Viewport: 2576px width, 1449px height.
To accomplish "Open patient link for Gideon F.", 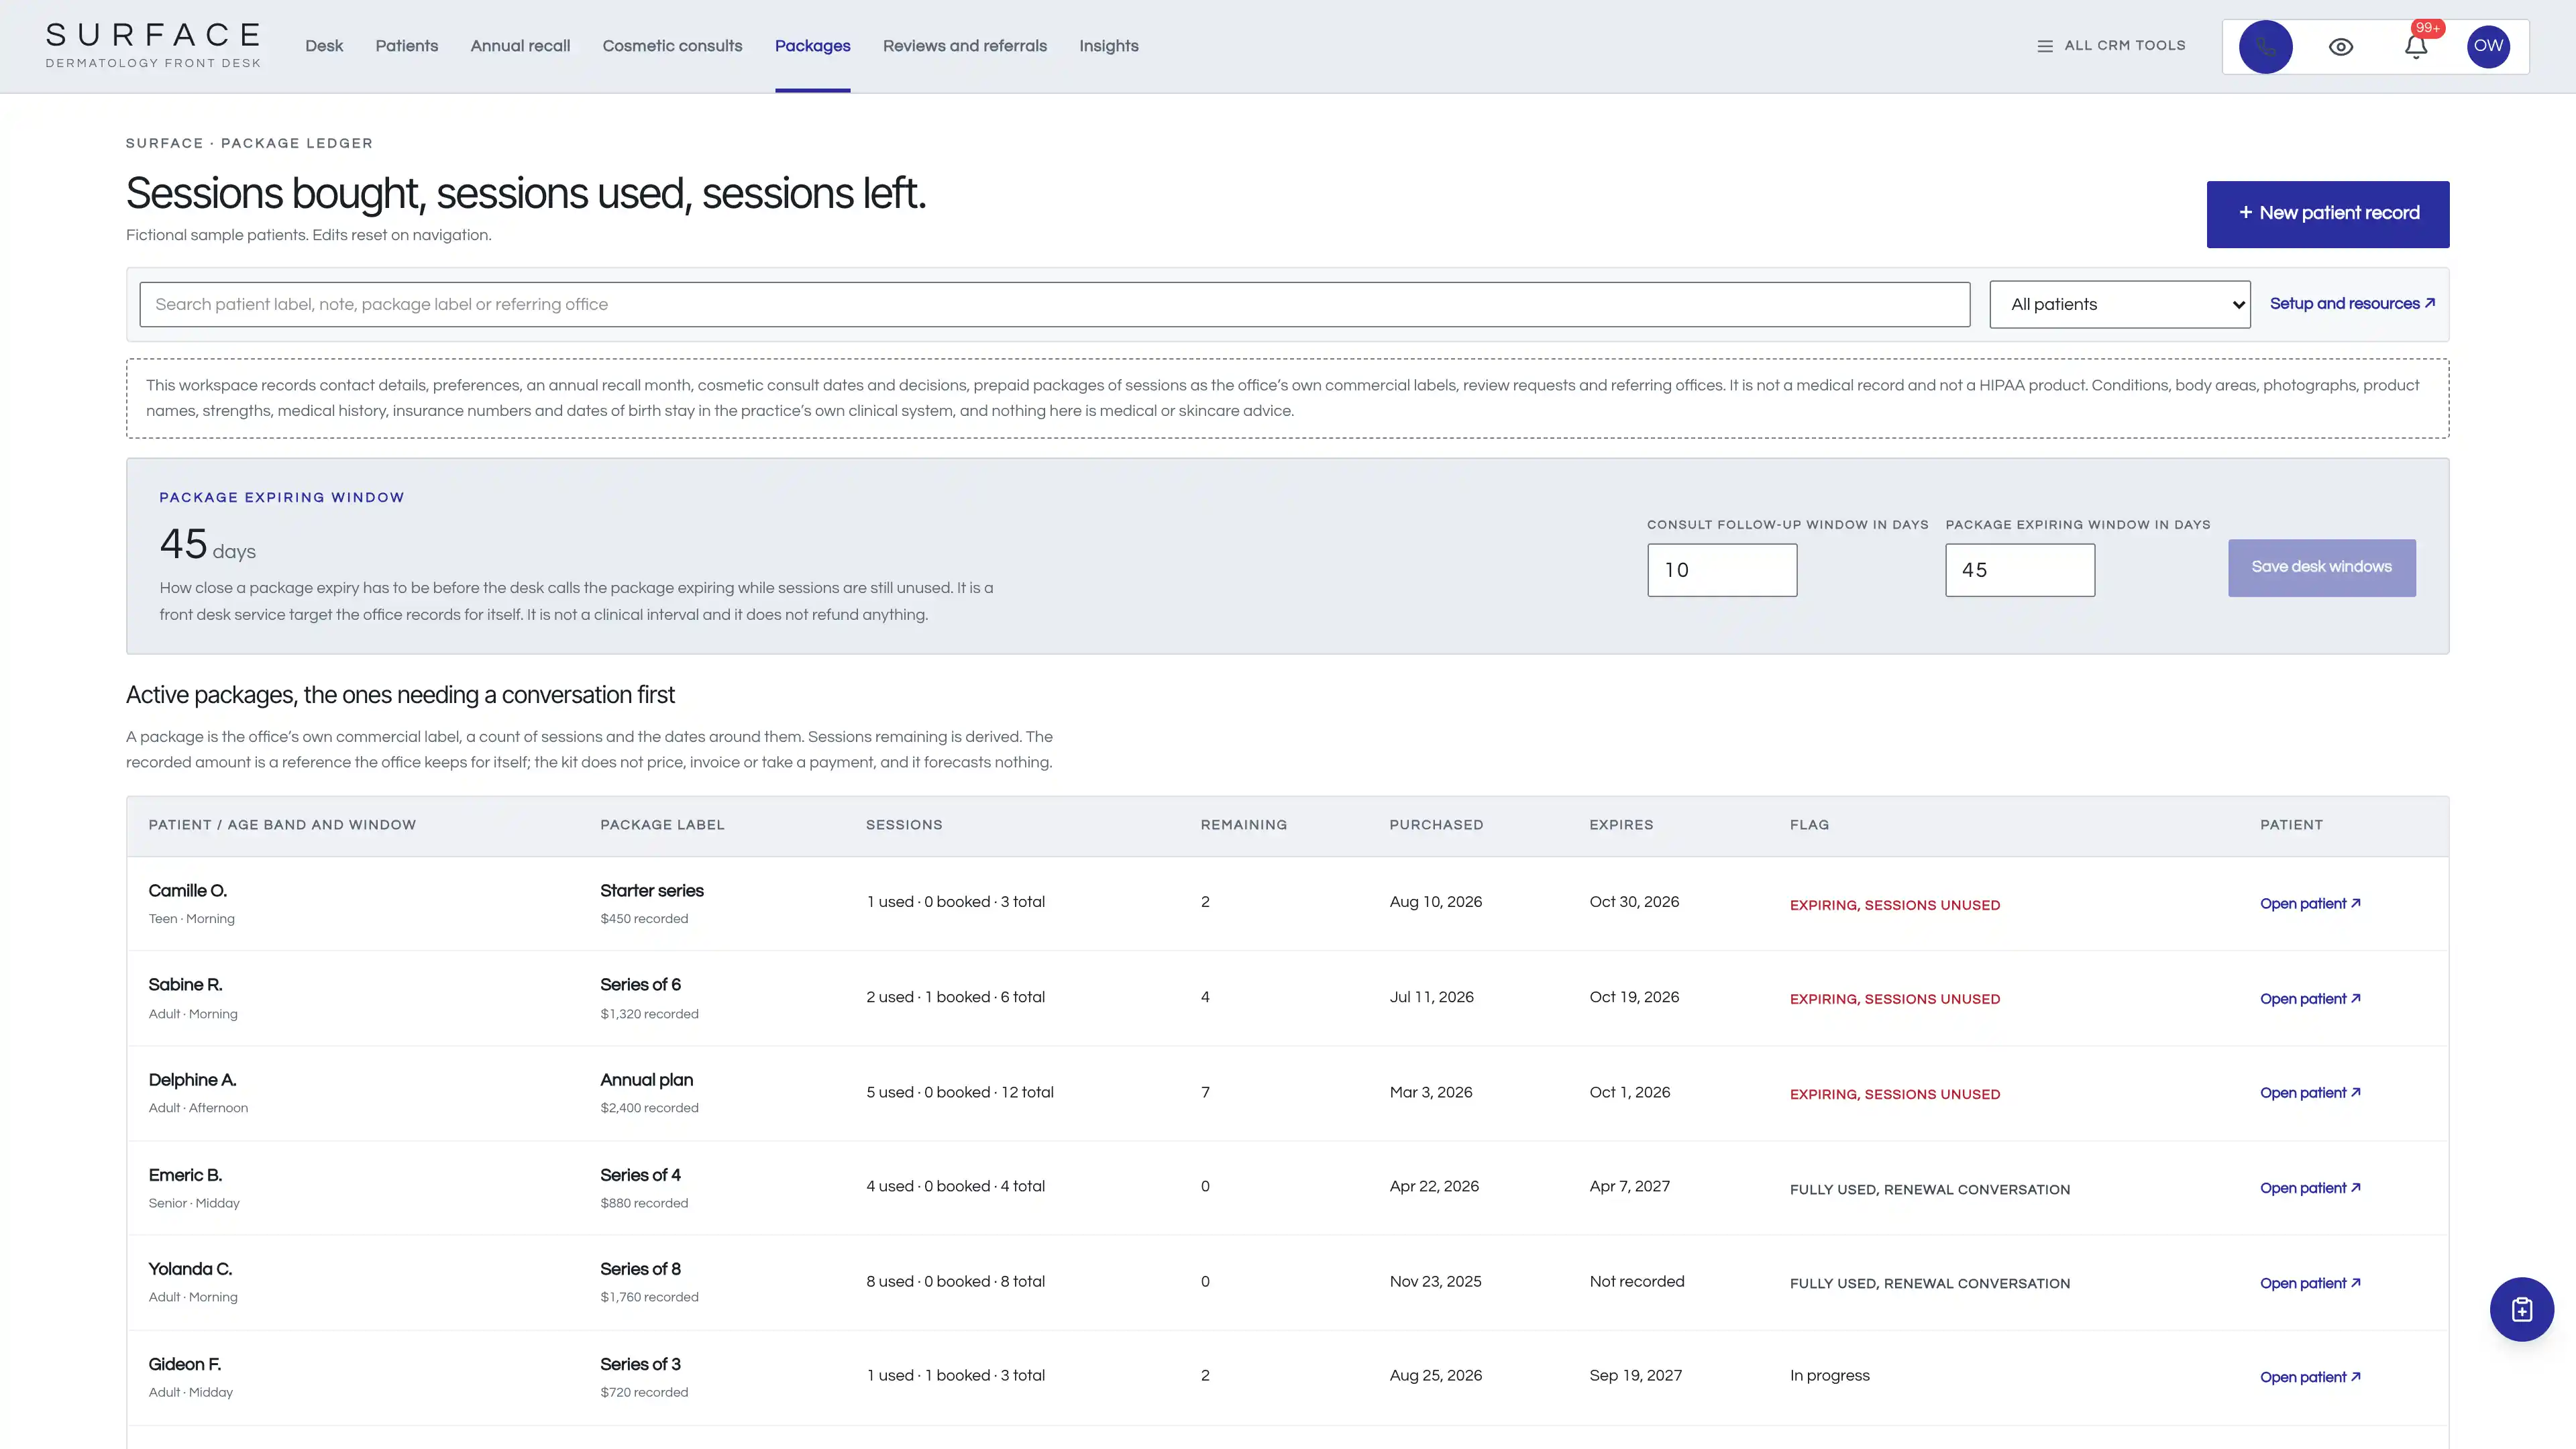I will tap(2309, 1377).
